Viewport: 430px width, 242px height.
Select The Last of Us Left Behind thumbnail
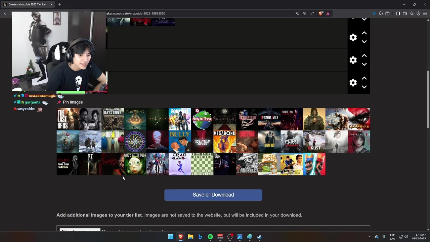pos(90,119)
